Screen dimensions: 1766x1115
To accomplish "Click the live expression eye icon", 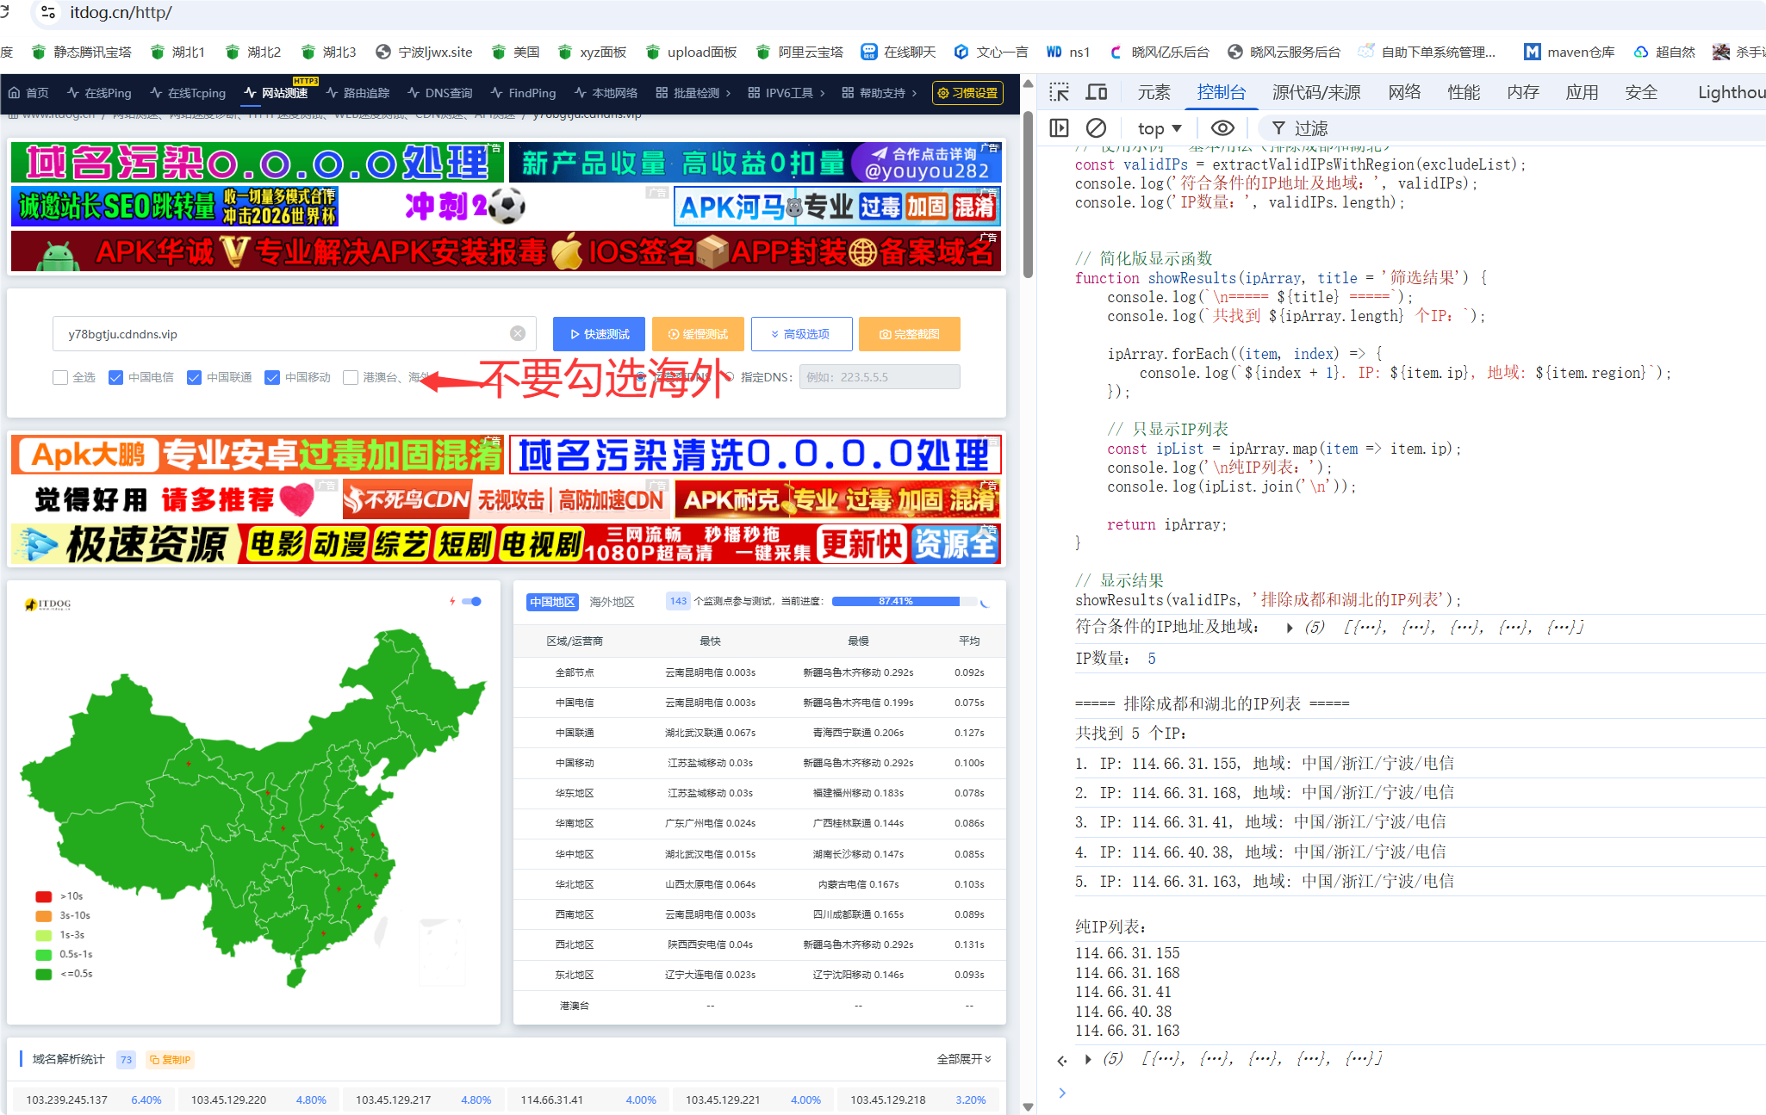I will (x=1222, y=128).
